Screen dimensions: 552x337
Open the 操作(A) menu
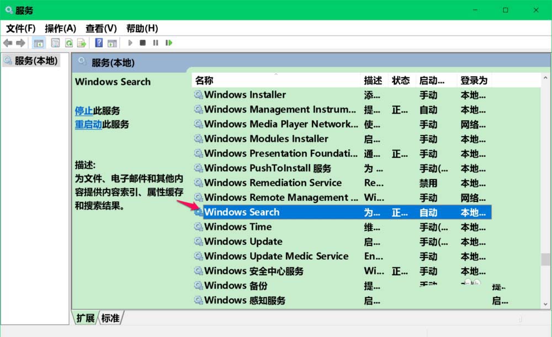(x=60, y=28)
